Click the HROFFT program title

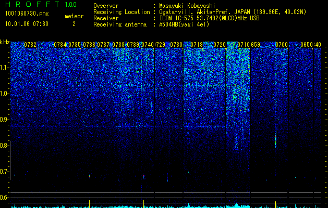point(33,4)
